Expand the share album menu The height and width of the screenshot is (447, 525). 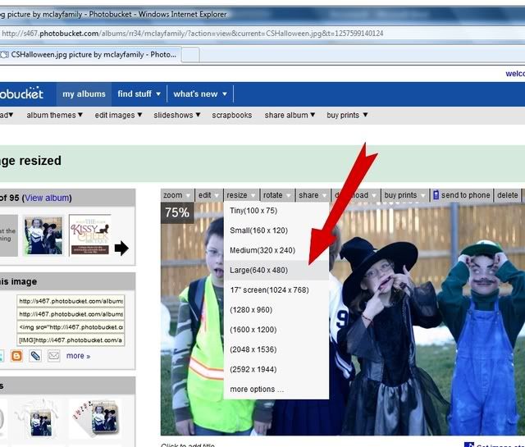point(290,115)
